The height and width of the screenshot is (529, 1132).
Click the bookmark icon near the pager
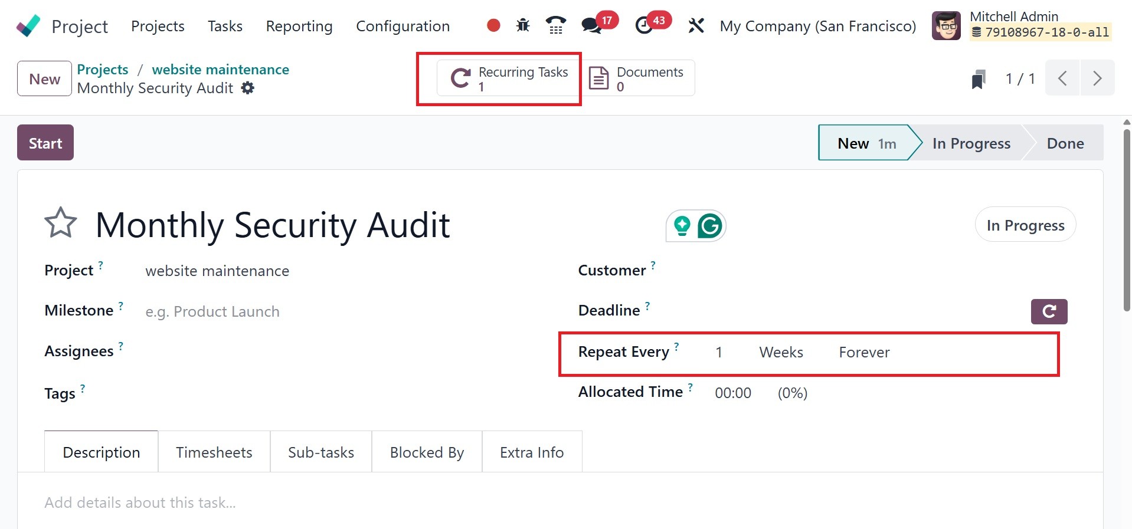(978, 79)
